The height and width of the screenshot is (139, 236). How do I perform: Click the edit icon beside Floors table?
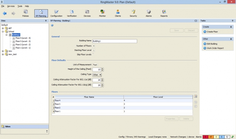(196, 96)
